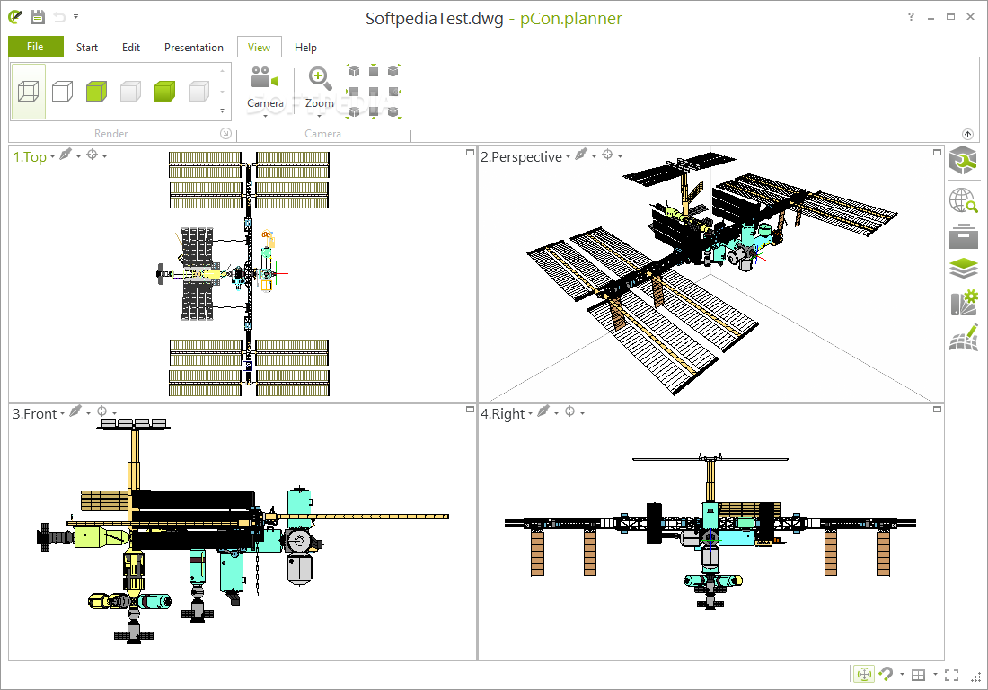The height and width of the screenshot is (690, 988).
Task: Maximize the 4.Right viewport
Action: (x=937, y=410)
